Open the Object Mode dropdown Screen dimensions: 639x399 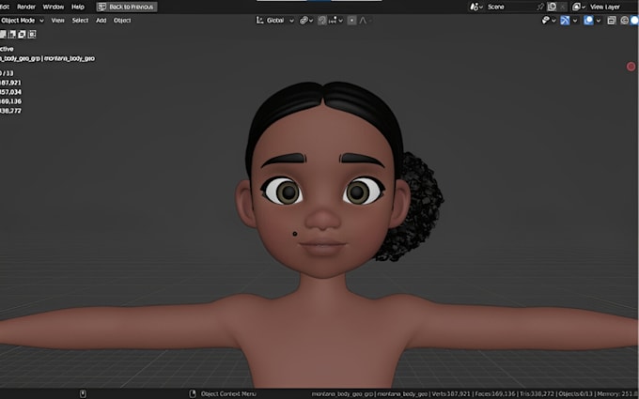click(22, 21)
